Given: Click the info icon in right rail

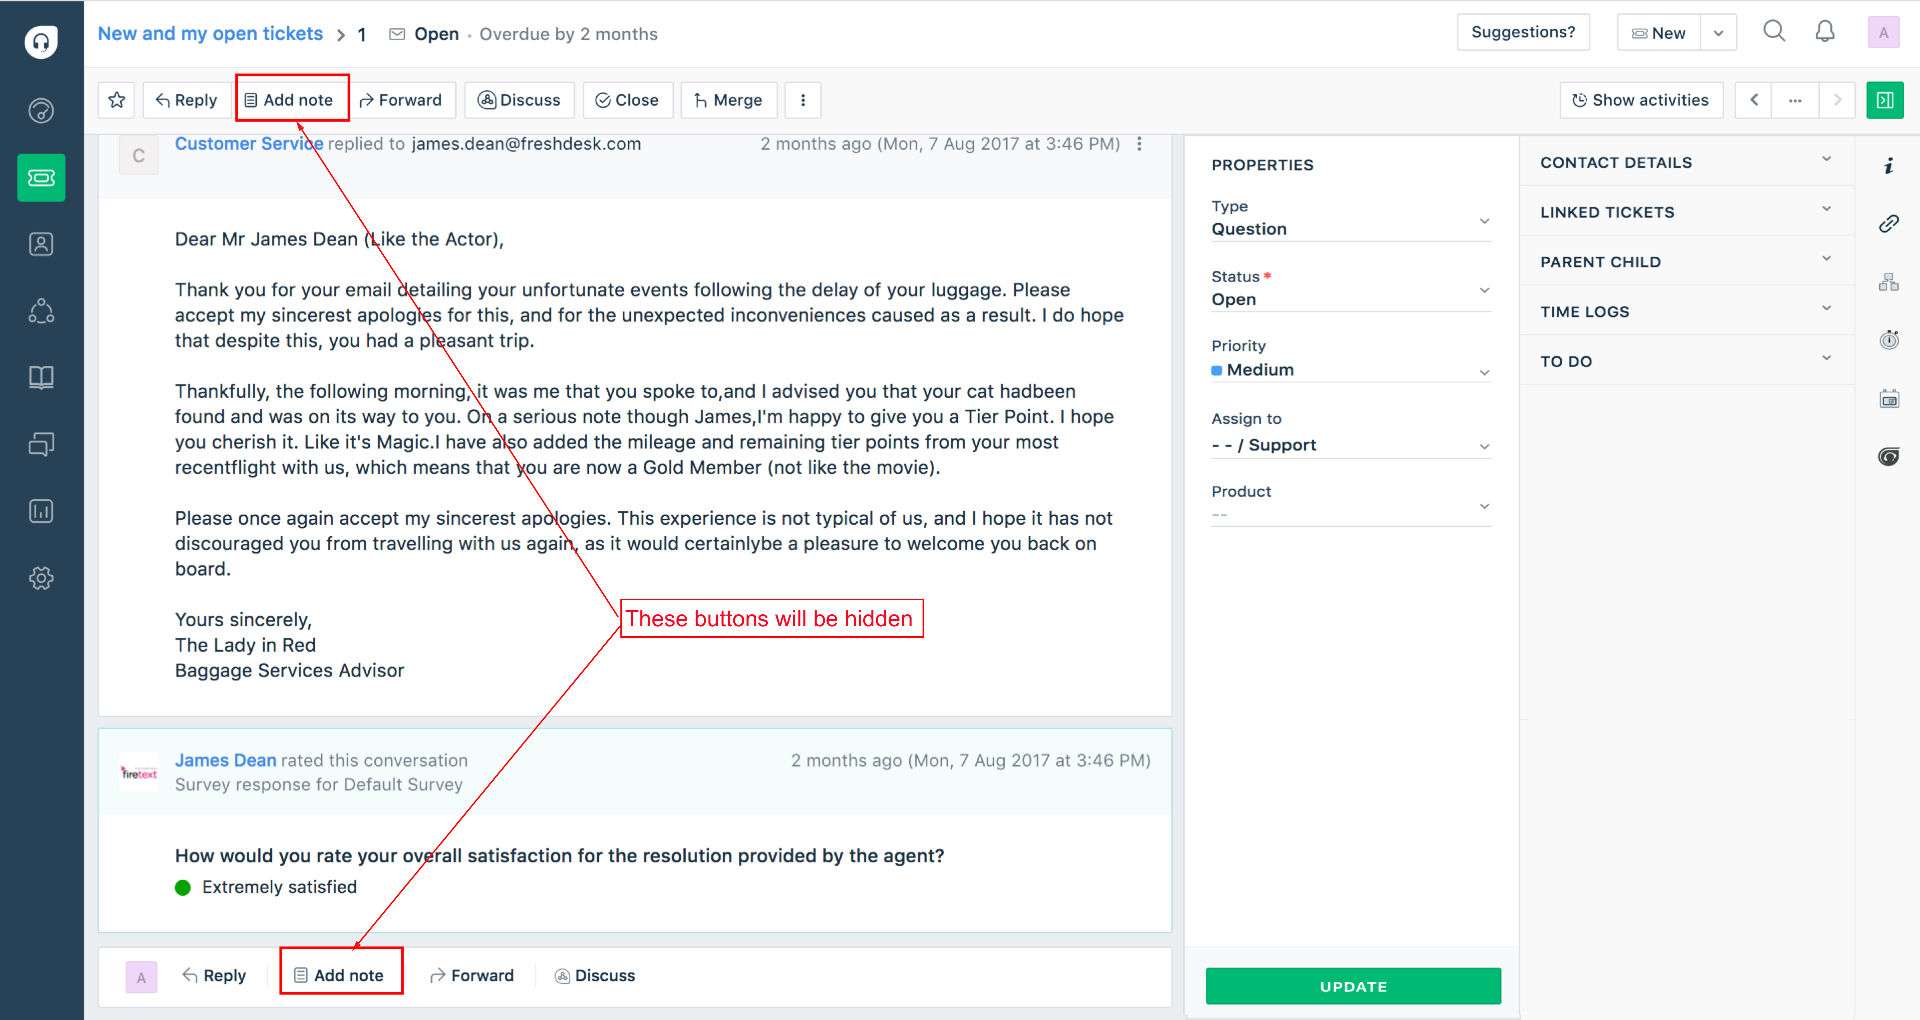Looking at the screenshot, I should point(1889,165).
